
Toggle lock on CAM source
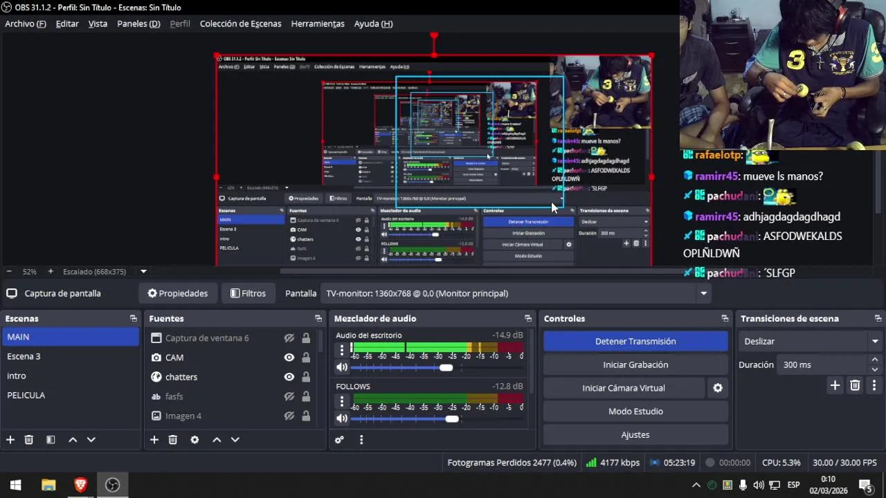click(306, 358)
